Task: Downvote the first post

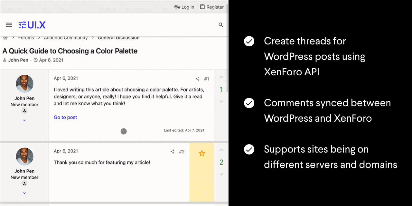Action: pyautogui.click(x=221, y=101)
